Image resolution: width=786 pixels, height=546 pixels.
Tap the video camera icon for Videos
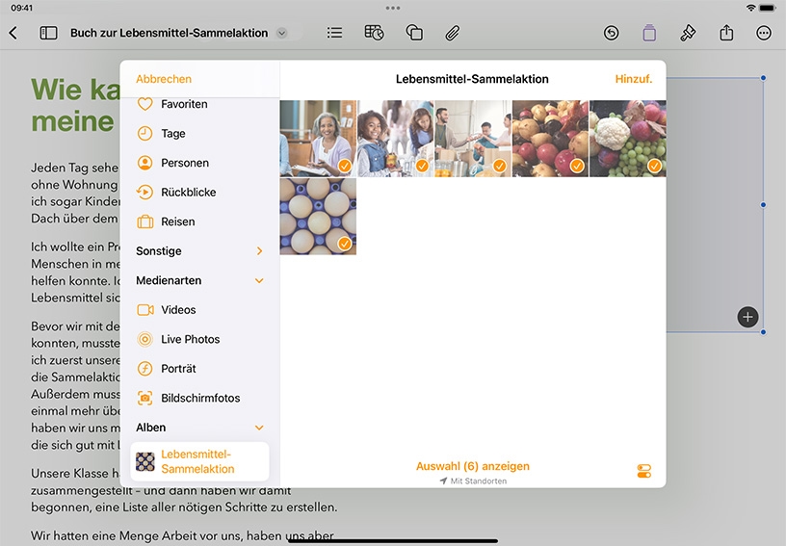[144, 310]
